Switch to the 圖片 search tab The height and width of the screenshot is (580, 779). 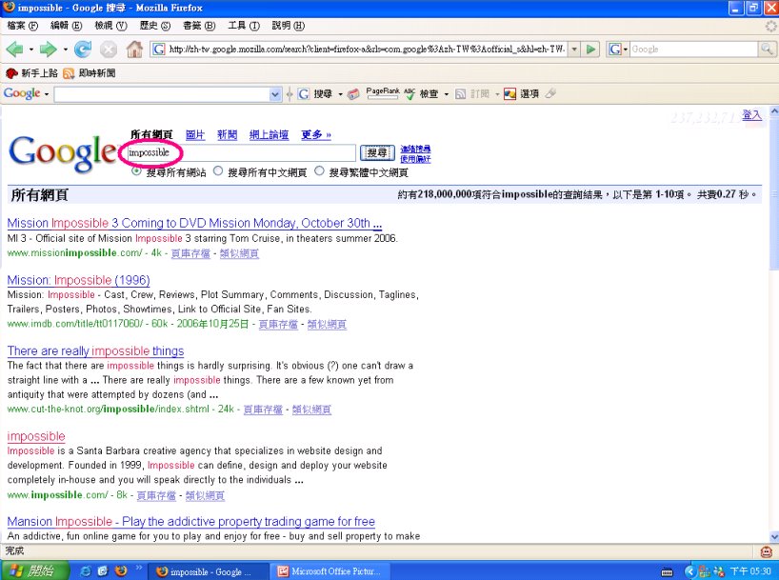[x=195, y=134]
